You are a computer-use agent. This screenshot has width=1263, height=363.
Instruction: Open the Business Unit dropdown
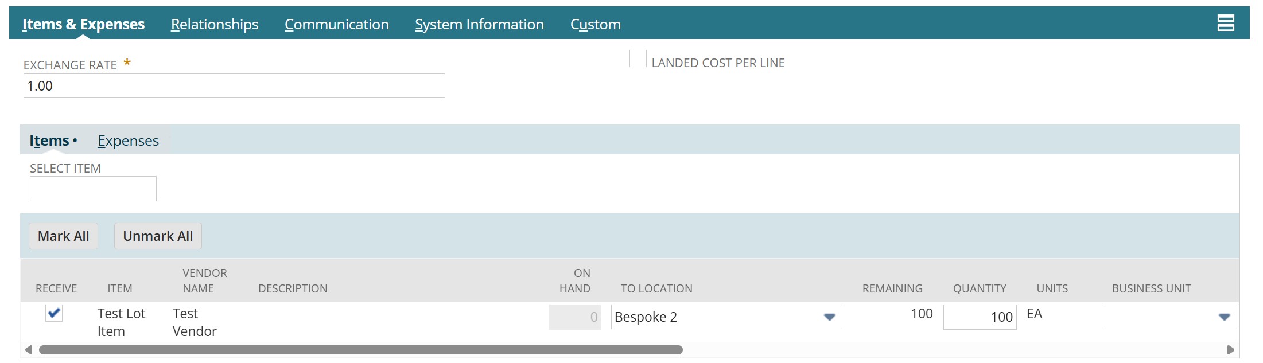pos(1168,317)
